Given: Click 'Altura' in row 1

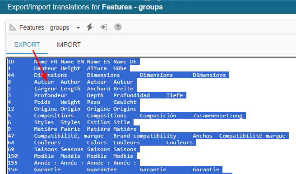Looking at the screenshot, I should click(x=97, y=68).
